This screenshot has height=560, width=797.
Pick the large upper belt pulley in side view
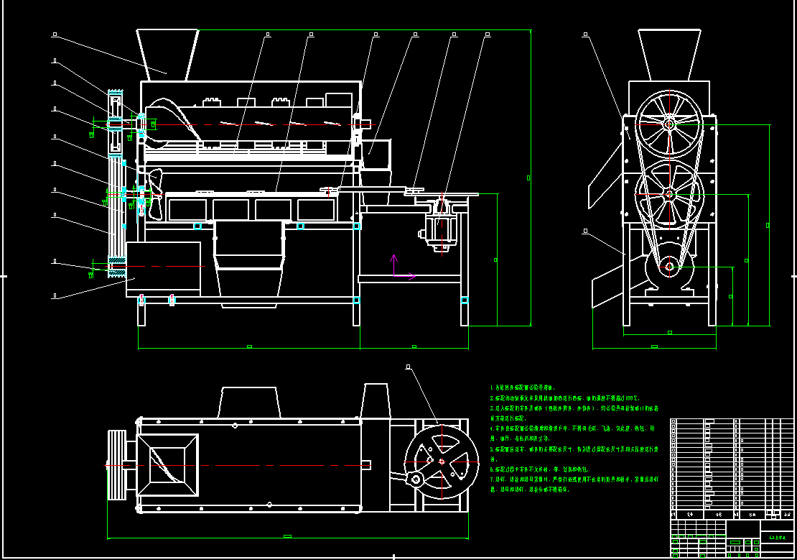pos(669,124)
